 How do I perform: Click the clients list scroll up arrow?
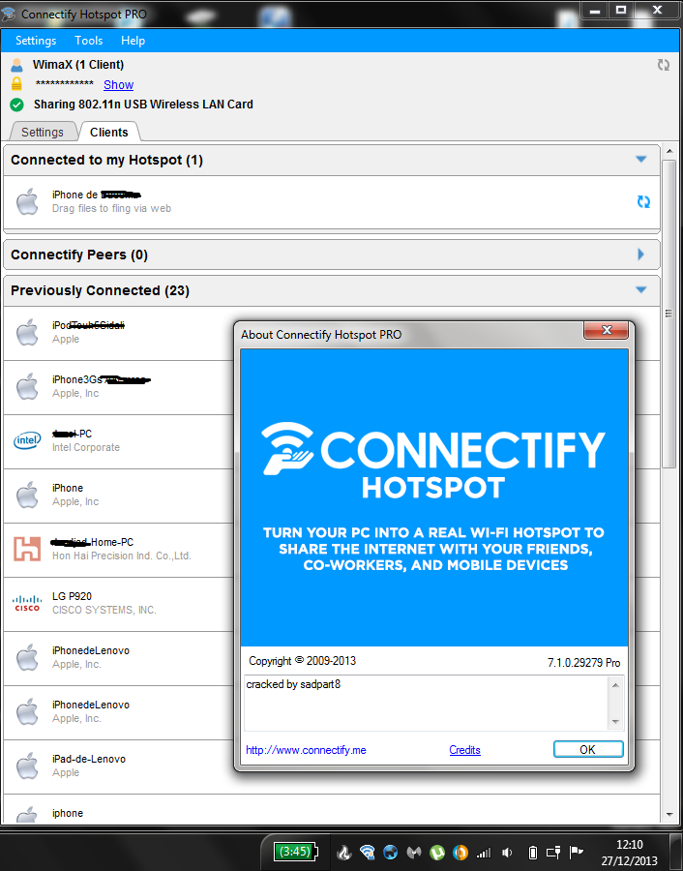click(x=669, y=151)
